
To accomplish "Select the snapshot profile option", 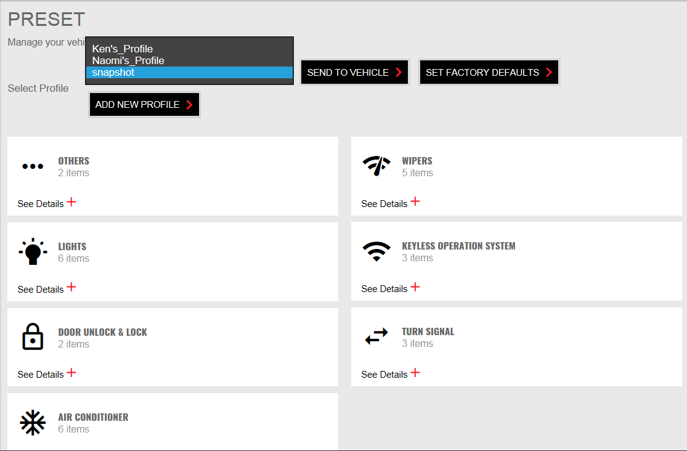I will 113,73.
